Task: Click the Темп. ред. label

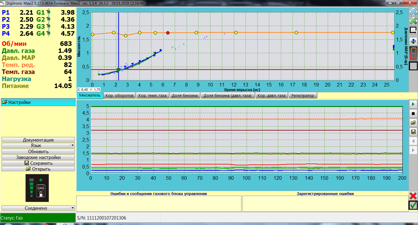Action: (18, 65)
